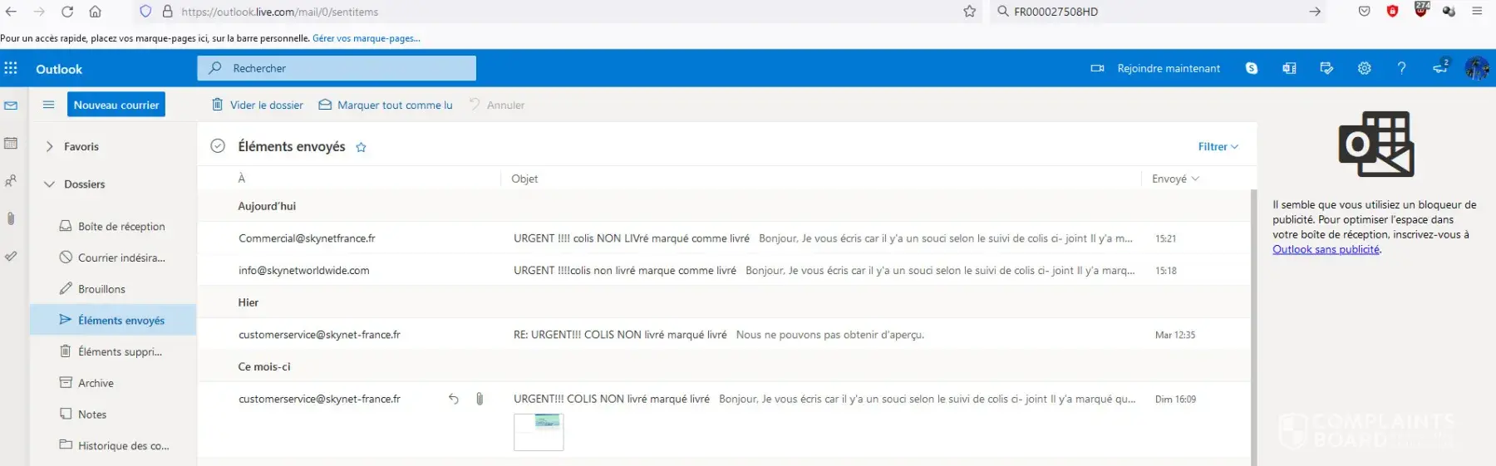Toggle the hamburger navigation pane button

[48, 105]
